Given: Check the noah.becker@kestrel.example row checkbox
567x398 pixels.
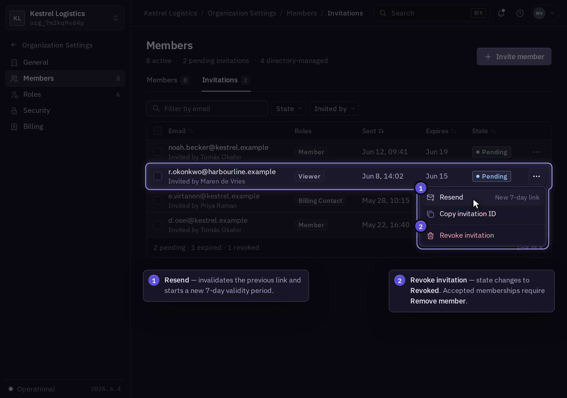Looking at the screenshot, I should [x=158, y=152].
